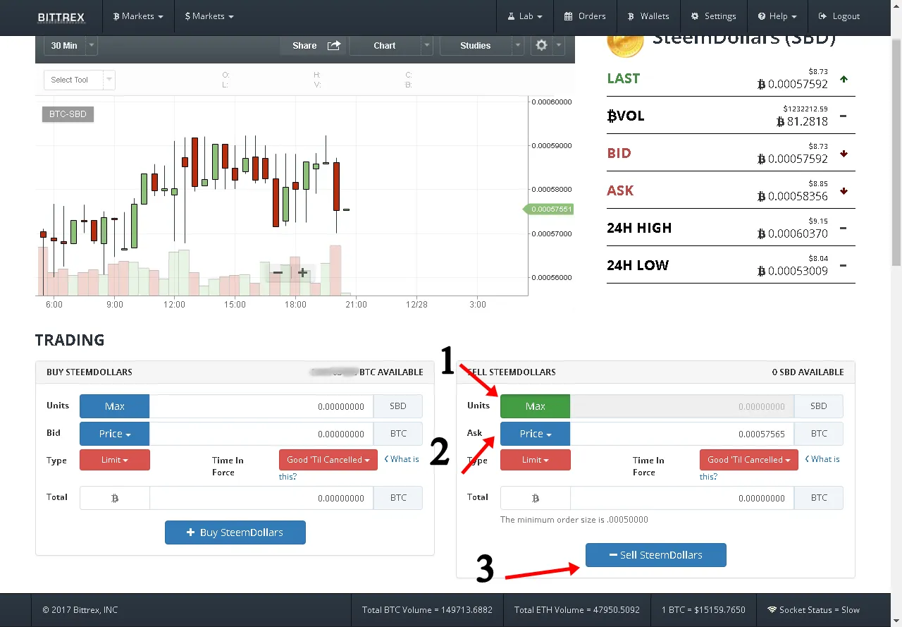Click the green Max button in Sell panel

[x=535, y=406]
